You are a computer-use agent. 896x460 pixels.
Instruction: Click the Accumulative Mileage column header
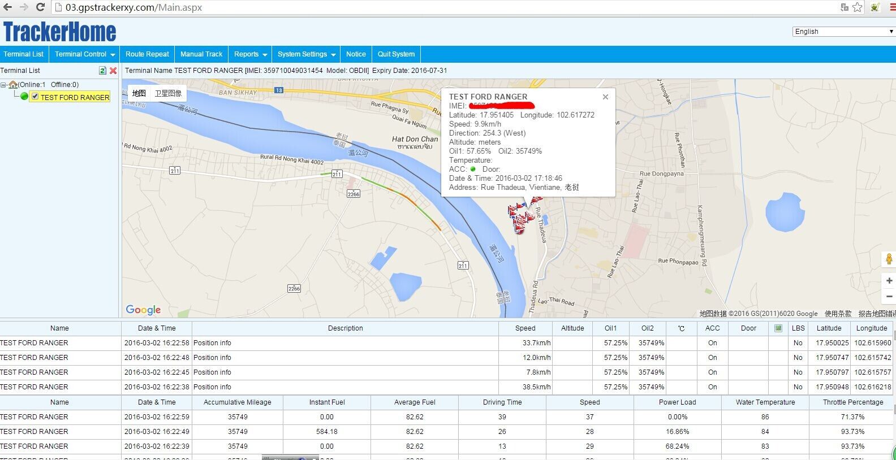pos(238,402)
